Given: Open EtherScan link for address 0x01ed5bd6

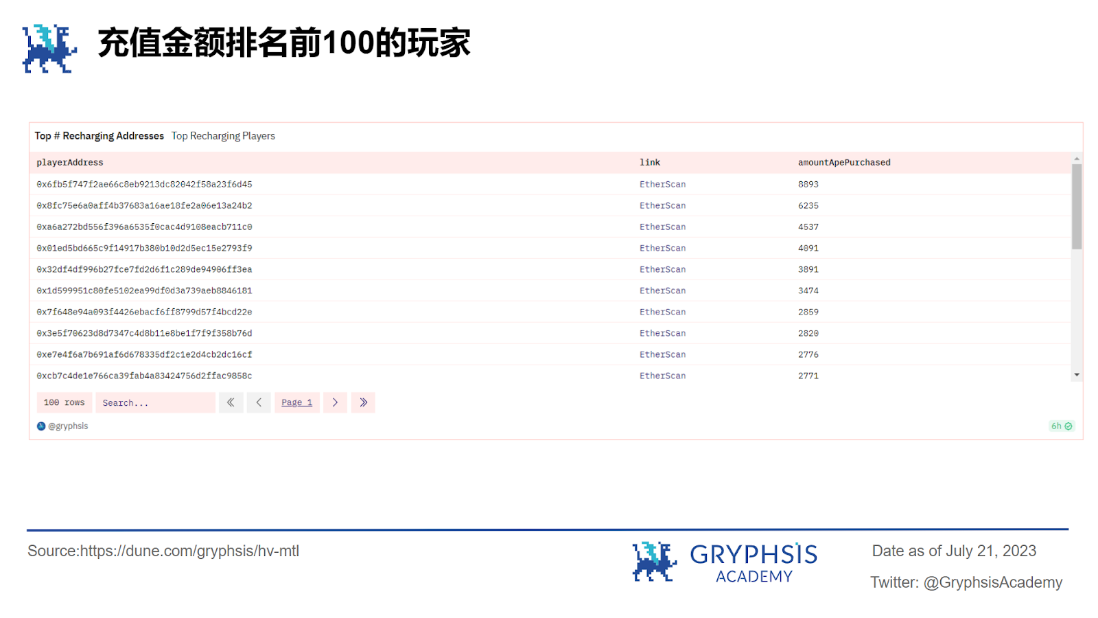Looking at the screenshot, I should 663,248.
